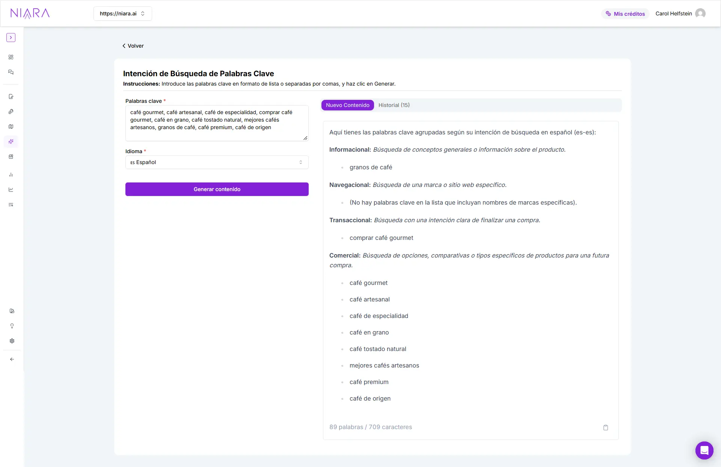Go back with the Volver link
The height and width of the screenshot is (467, 721).
tap(133, 46)
